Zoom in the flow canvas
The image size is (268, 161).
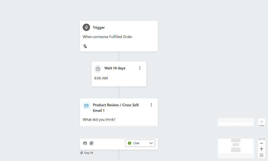pyautogui.click(x=262, y=122)
